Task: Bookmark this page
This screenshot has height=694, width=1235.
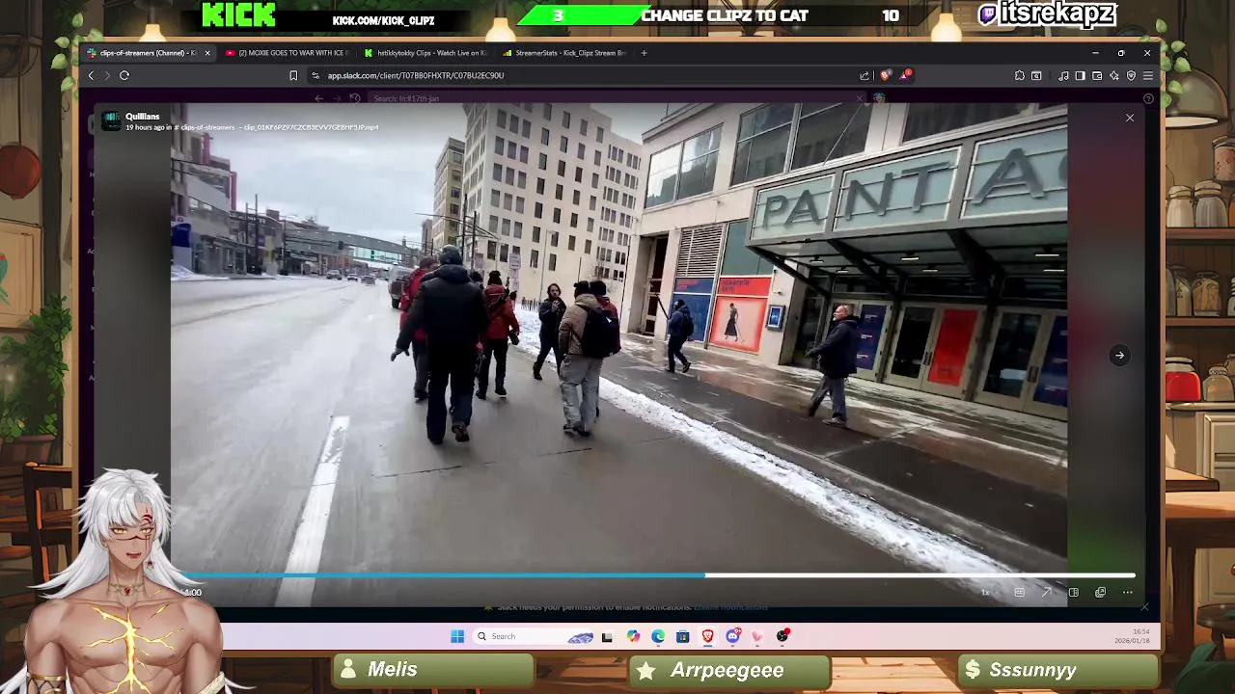Action: pyautogui.click(x=293, y=75)
